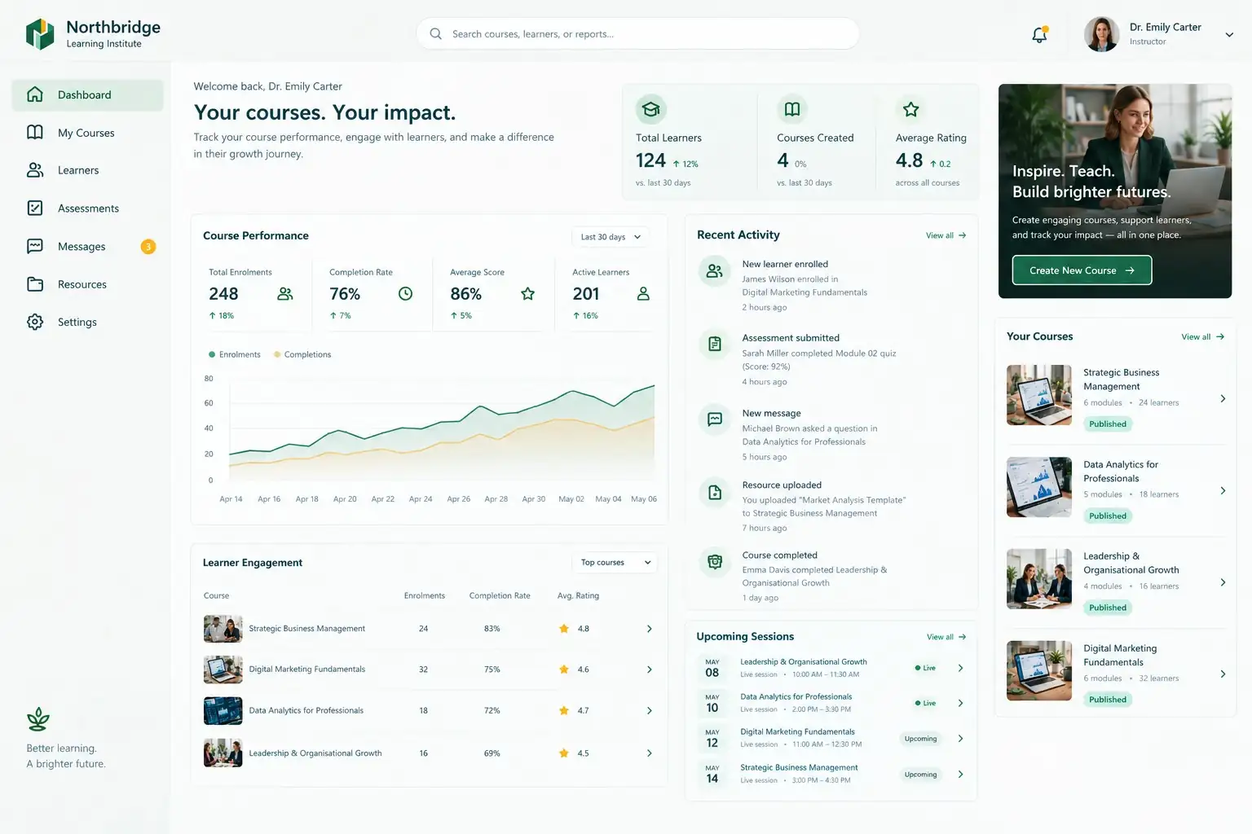Expand Data Analytics row in Learner Engagement
Viewport: 1252px width, 834px height.
coord(649,711)
